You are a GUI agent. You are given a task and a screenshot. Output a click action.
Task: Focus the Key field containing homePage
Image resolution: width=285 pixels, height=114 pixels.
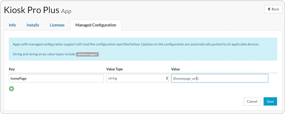(x=56, y=78)
